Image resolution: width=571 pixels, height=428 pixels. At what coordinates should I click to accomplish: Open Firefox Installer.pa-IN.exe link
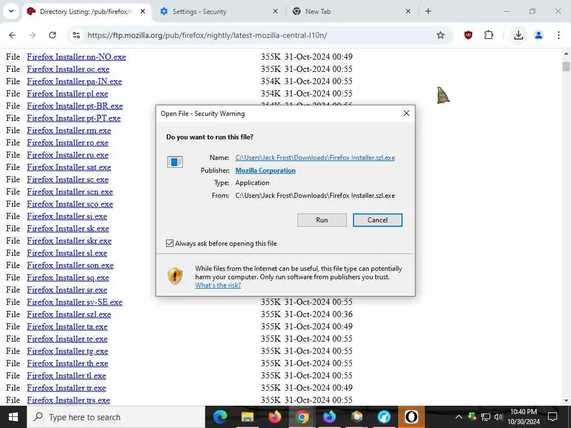[74, 81]
